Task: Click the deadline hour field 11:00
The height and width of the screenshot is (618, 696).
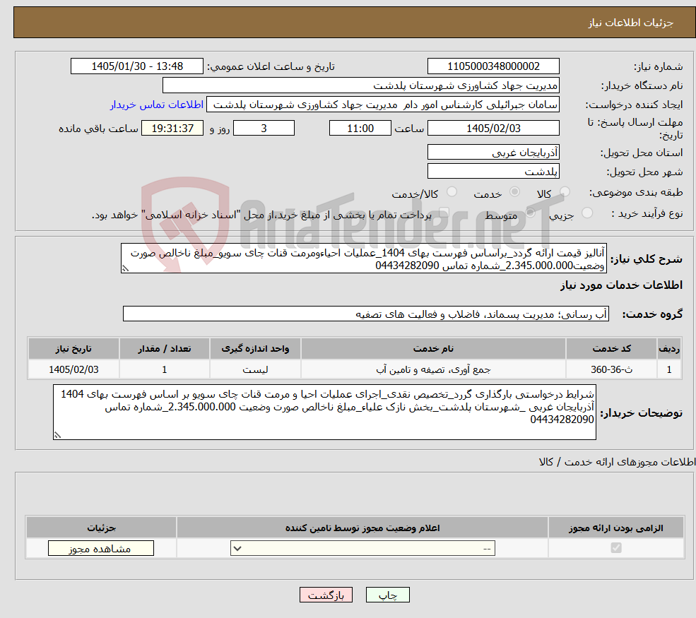Action: coord(360,129)
